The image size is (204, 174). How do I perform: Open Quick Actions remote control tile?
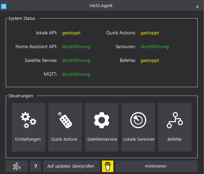click(65, 127)
